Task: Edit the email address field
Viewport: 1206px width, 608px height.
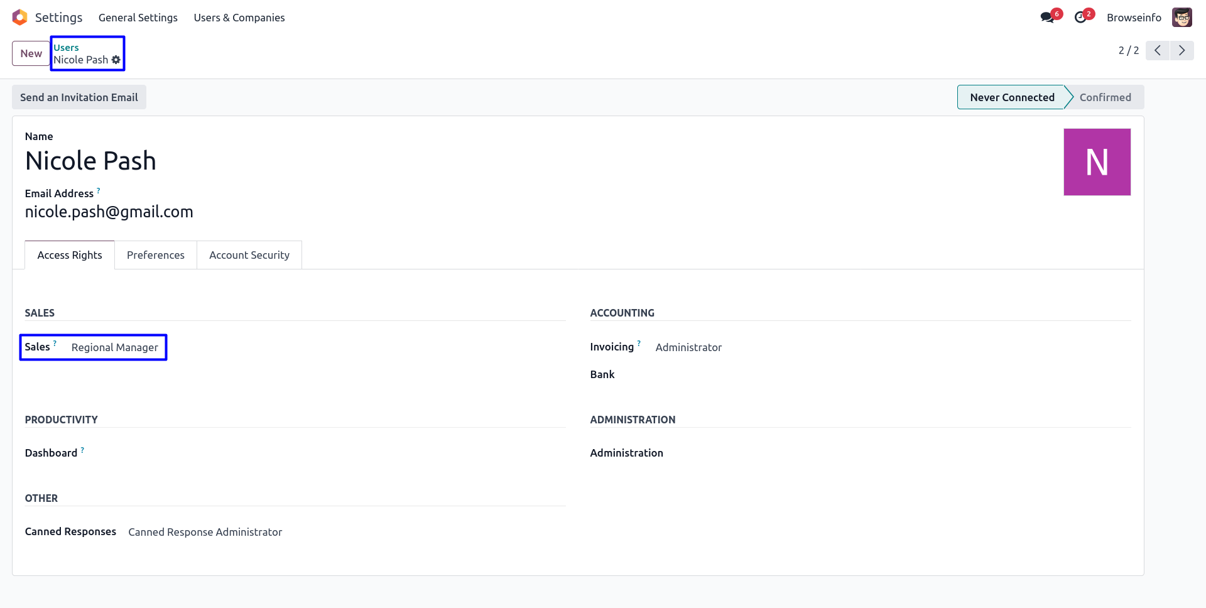Action: [109, 212]
